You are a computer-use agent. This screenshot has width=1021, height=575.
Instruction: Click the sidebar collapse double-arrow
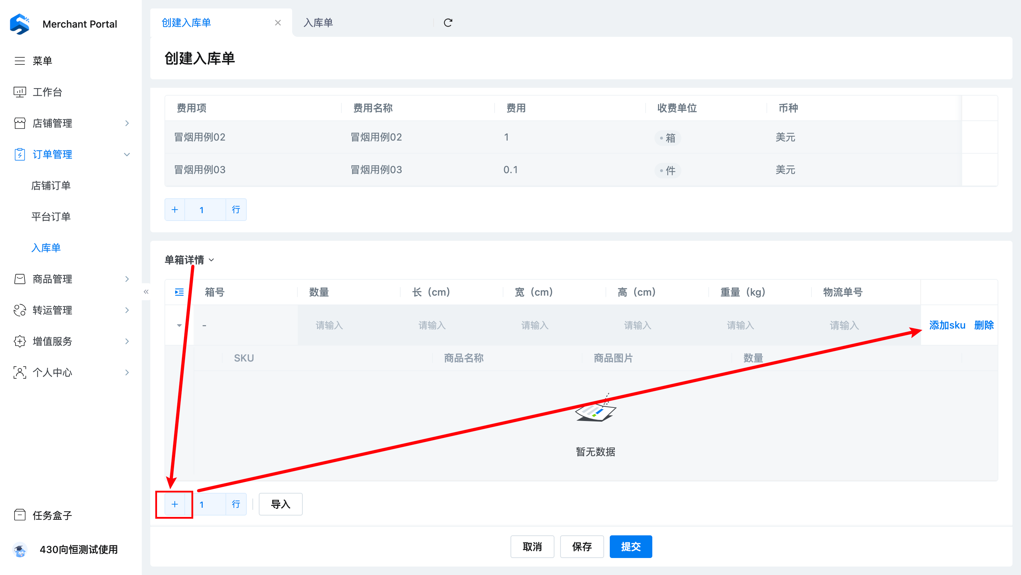(x=146, y=292)
